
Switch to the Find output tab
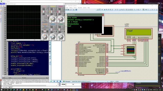10,87
